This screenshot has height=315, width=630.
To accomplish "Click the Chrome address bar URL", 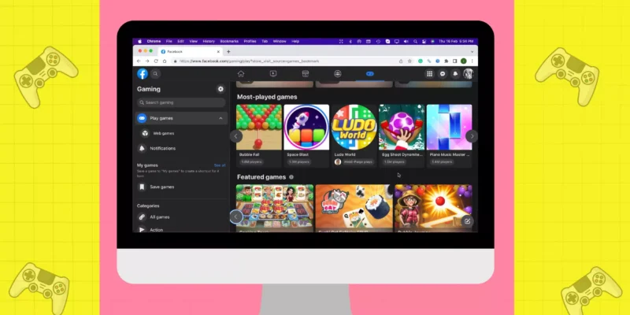I will click(249, 61).
